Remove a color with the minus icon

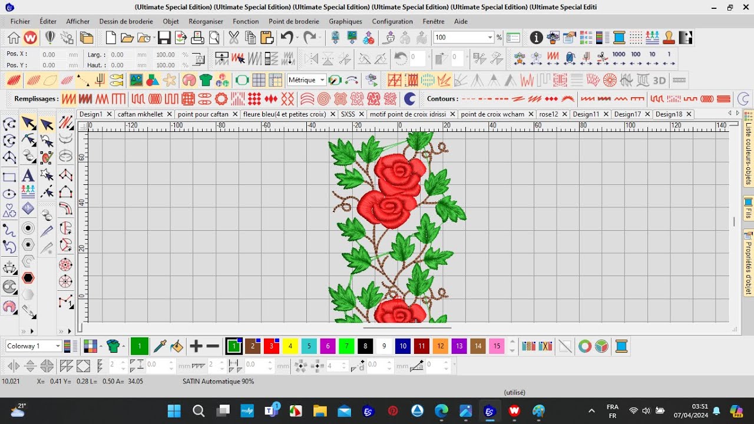click(213, 346)
